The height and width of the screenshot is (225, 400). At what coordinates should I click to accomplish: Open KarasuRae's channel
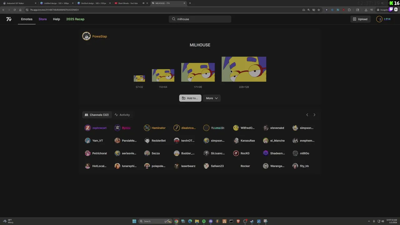click(244, 141)
